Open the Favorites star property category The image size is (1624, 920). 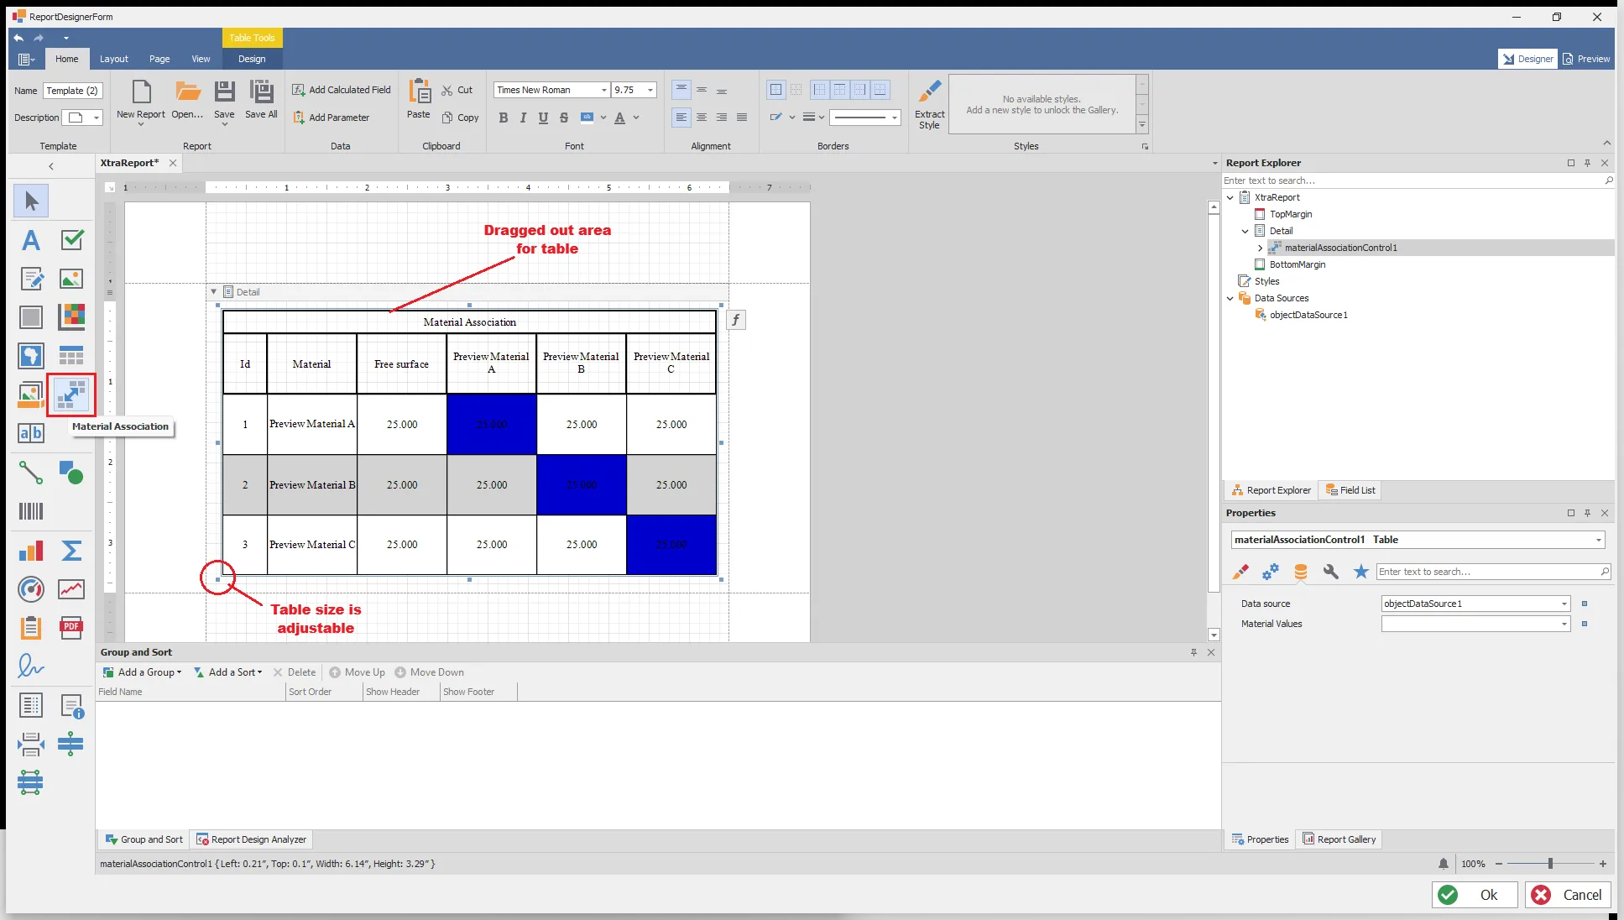point(1360,572)
